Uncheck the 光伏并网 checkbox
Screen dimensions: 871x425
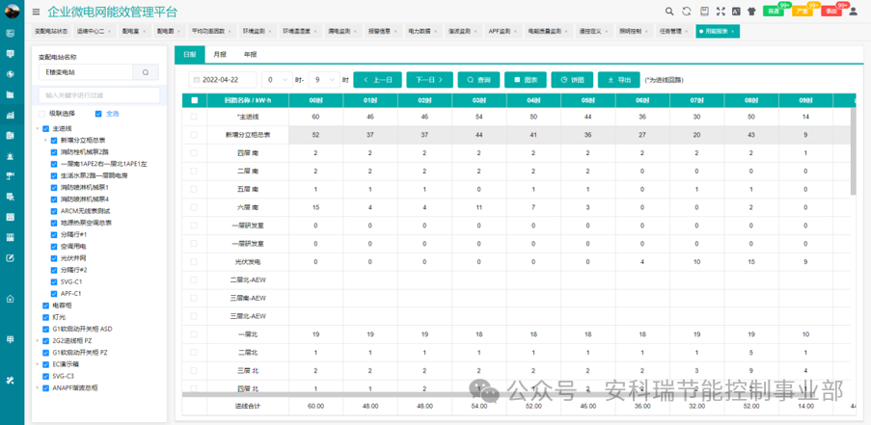pyautogui.click(x=54, y=258)
